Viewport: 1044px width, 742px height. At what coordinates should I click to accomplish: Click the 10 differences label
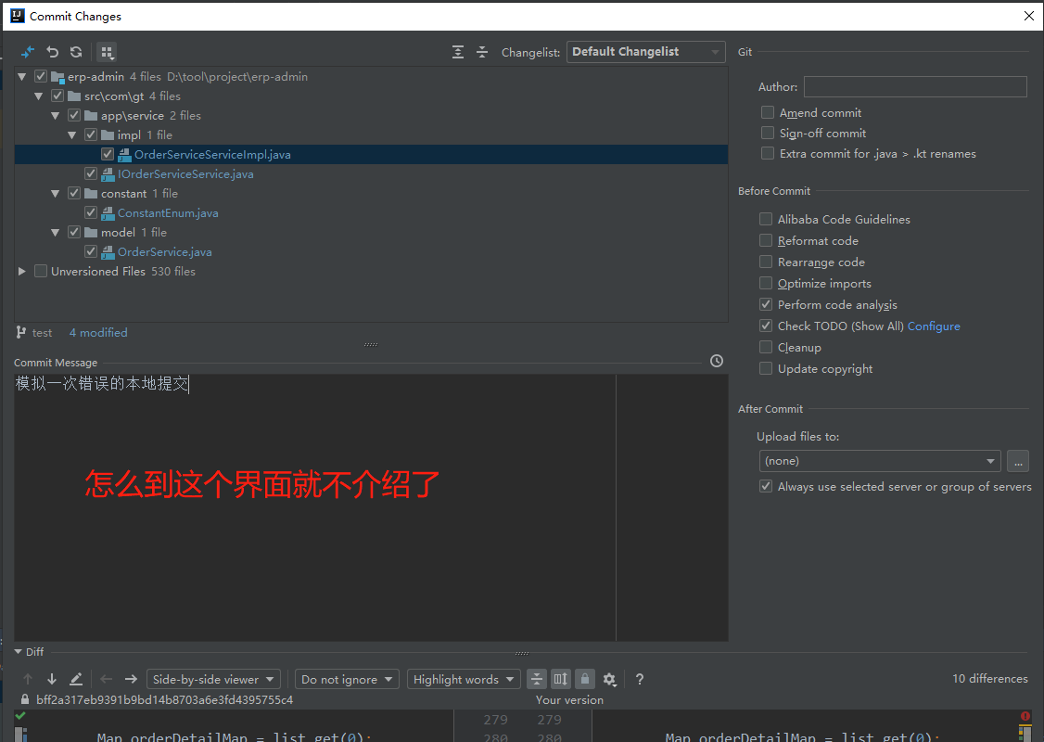(x=989, y=678)
